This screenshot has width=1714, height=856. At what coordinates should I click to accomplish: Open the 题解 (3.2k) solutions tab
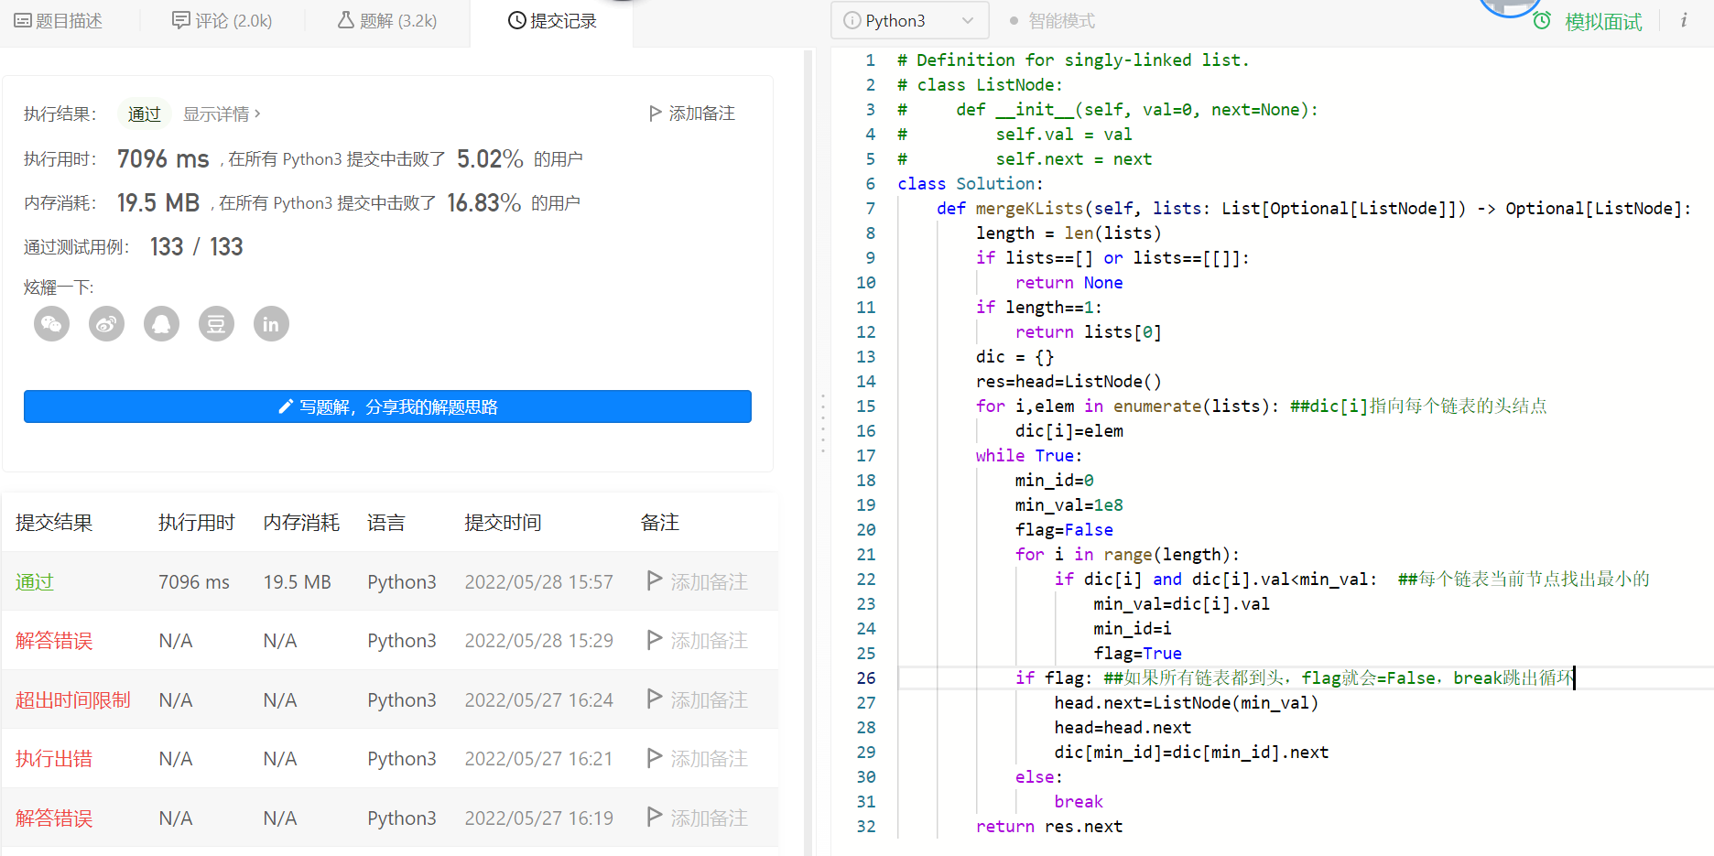click(x=387, y=20)
